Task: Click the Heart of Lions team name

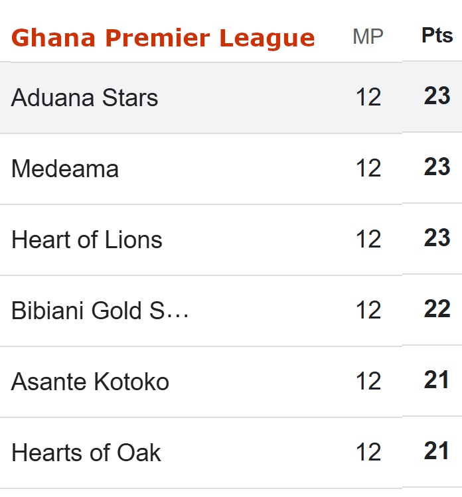Action: coord(87,240)
